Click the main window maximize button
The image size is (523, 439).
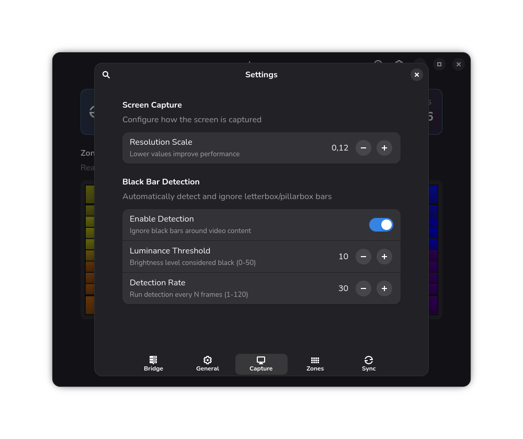click(439, 64)
